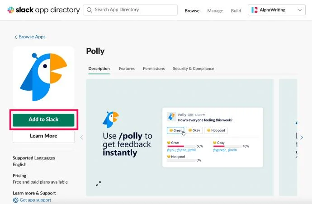Click the search magnifier icon
Screen dimensions: 312x204
[90, 10]
